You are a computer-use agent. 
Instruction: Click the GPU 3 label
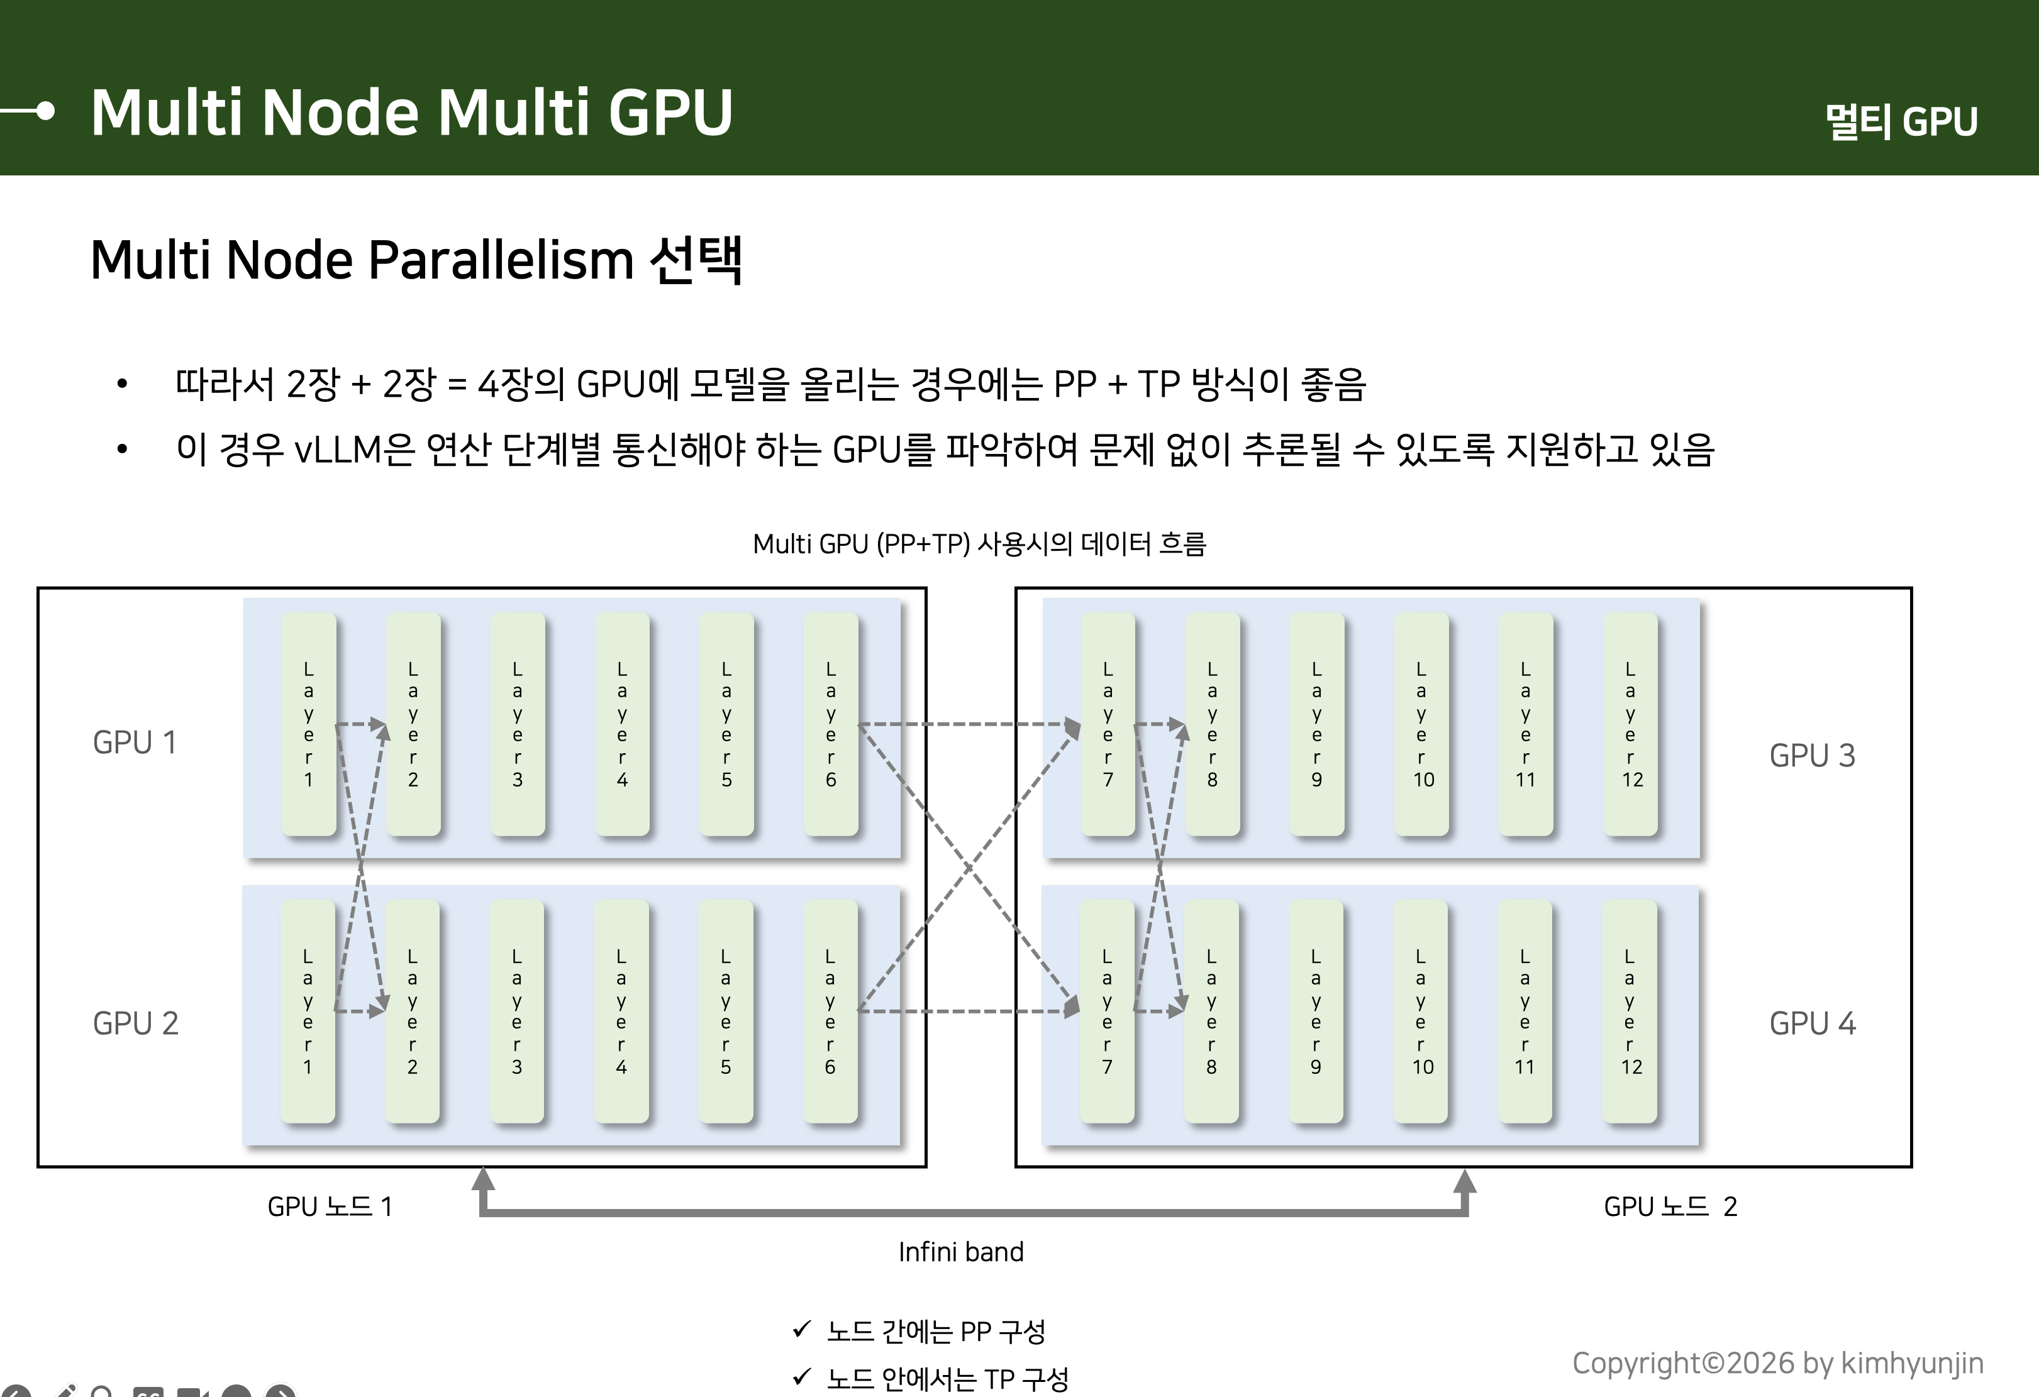tap(1812, 755)
